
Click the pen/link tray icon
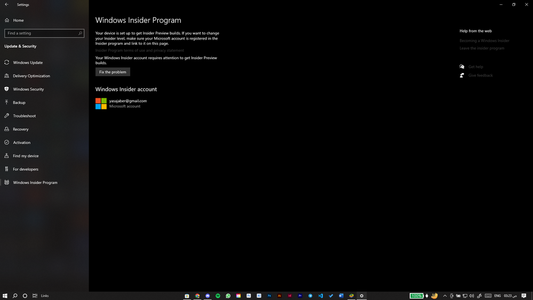click(x=479, y=296)
